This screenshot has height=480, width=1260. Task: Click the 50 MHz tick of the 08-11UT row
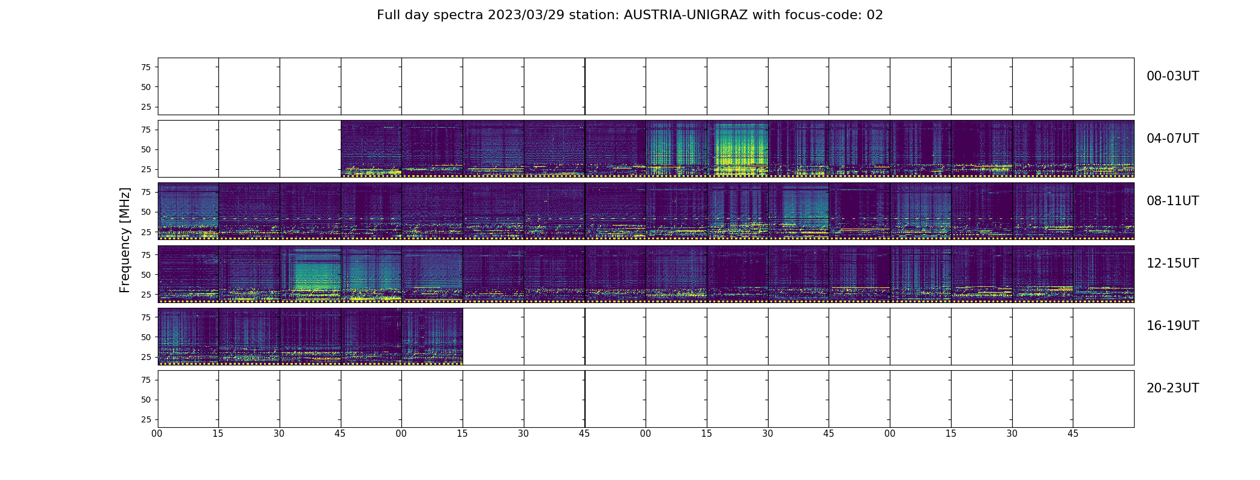pyautogui.click(x=146, y=212)
